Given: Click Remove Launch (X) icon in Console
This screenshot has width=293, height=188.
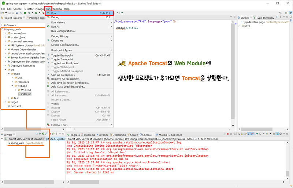Looking at the screenshot, I should [x=231, y=134].
